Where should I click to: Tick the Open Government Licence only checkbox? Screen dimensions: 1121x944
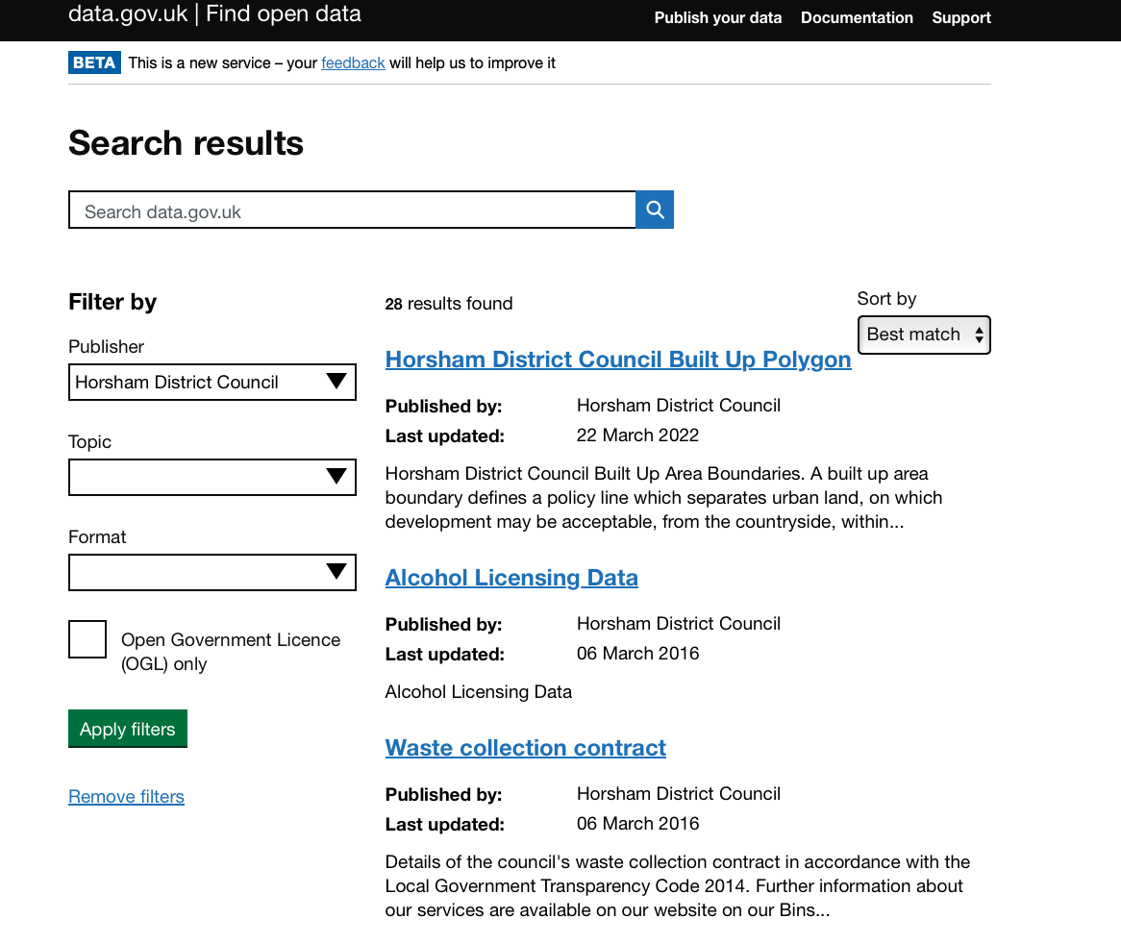87,639
